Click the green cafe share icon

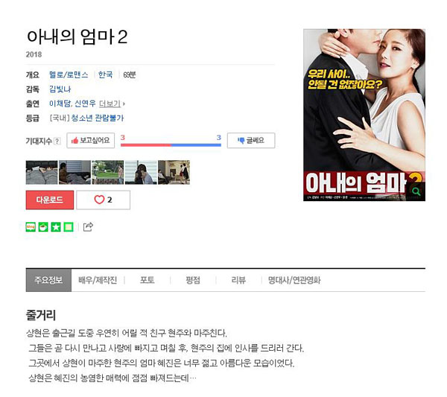pyautogui.click(x=43, y=227)
